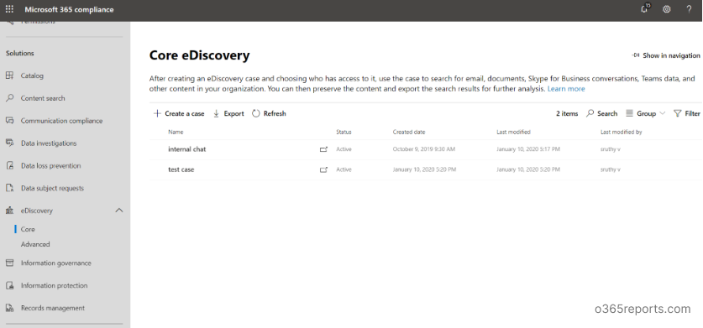Image resolution: width=703 pixels, height=328 pixels.
Task: Click the Data loss prevention lock icon
Action: [9, 165]
